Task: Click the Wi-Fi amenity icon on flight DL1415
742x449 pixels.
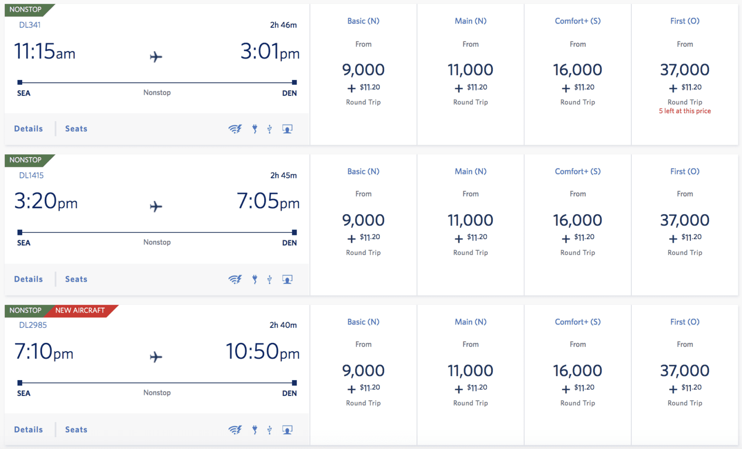Action: pyautogui.click(x=235, y=279)
